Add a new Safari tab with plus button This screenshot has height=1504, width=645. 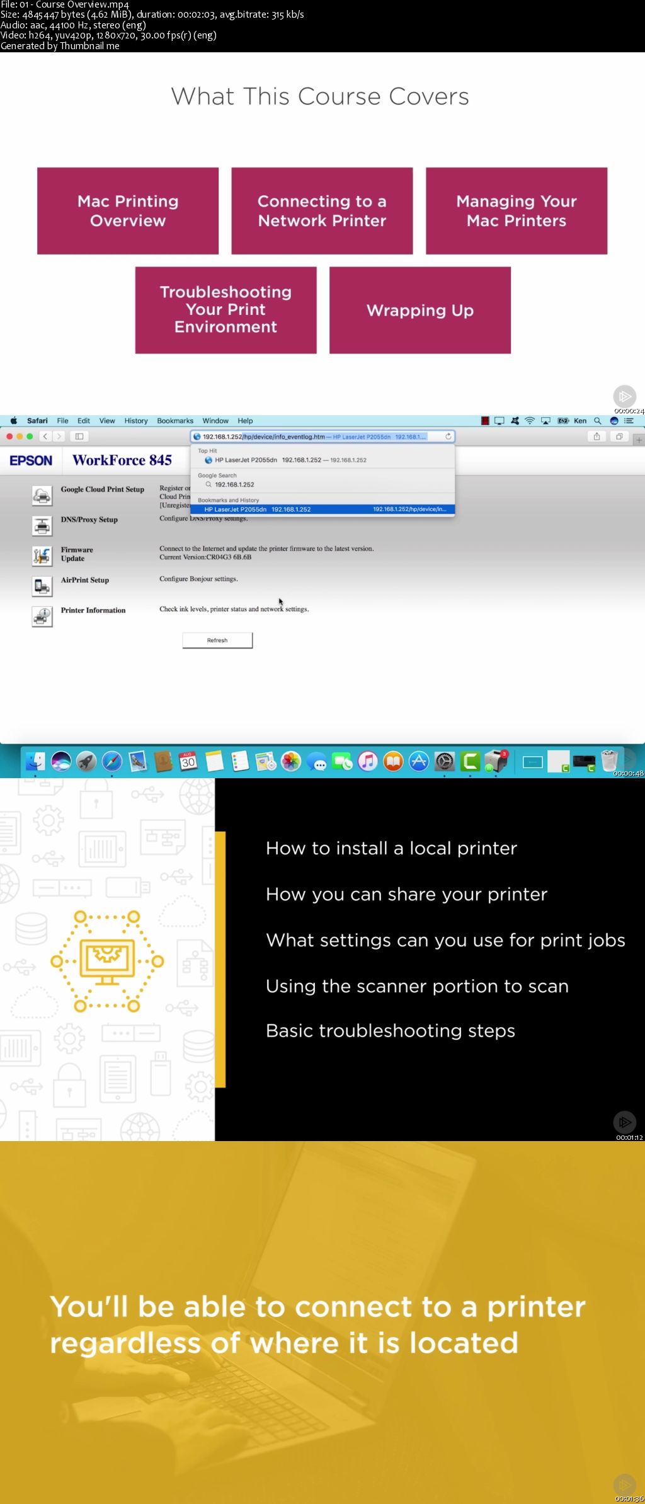[639, 440]
